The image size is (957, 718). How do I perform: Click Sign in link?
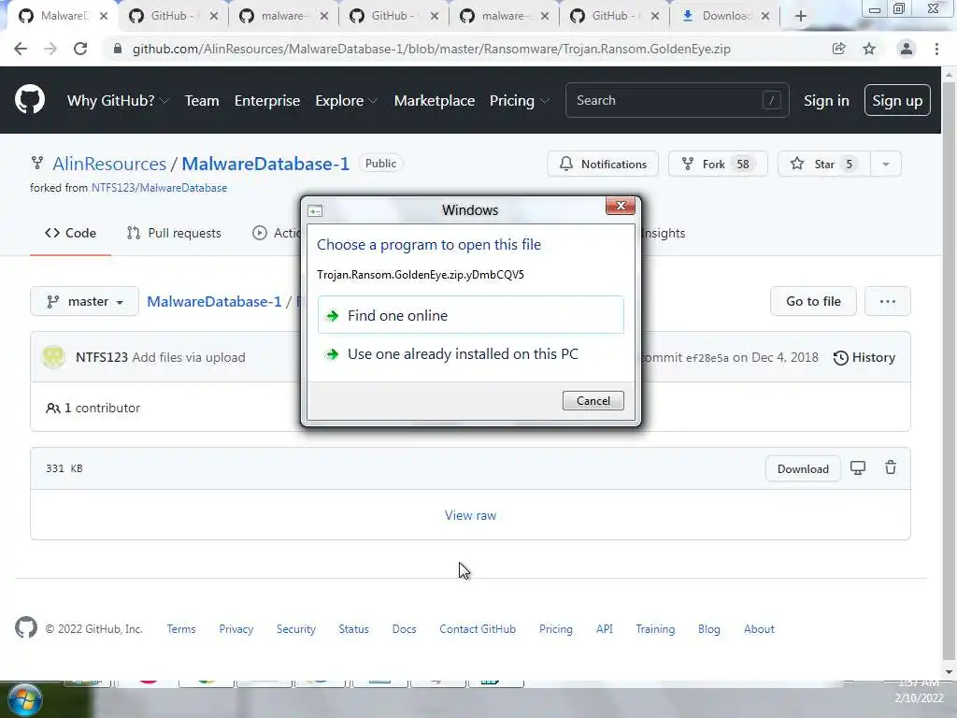click(826, 101)
